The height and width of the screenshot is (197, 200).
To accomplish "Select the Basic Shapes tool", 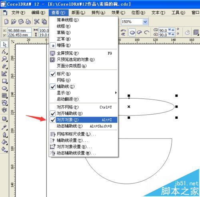I will (4, 103).
